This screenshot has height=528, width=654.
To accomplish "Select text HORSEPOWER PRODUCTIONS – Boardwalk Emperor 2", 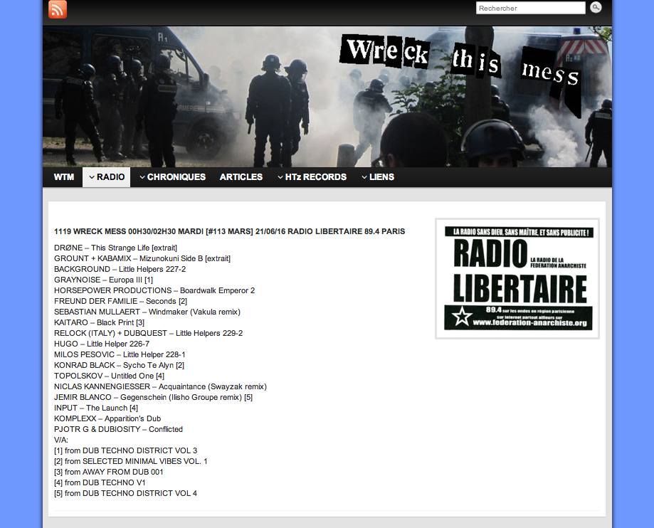I will 154,290.
